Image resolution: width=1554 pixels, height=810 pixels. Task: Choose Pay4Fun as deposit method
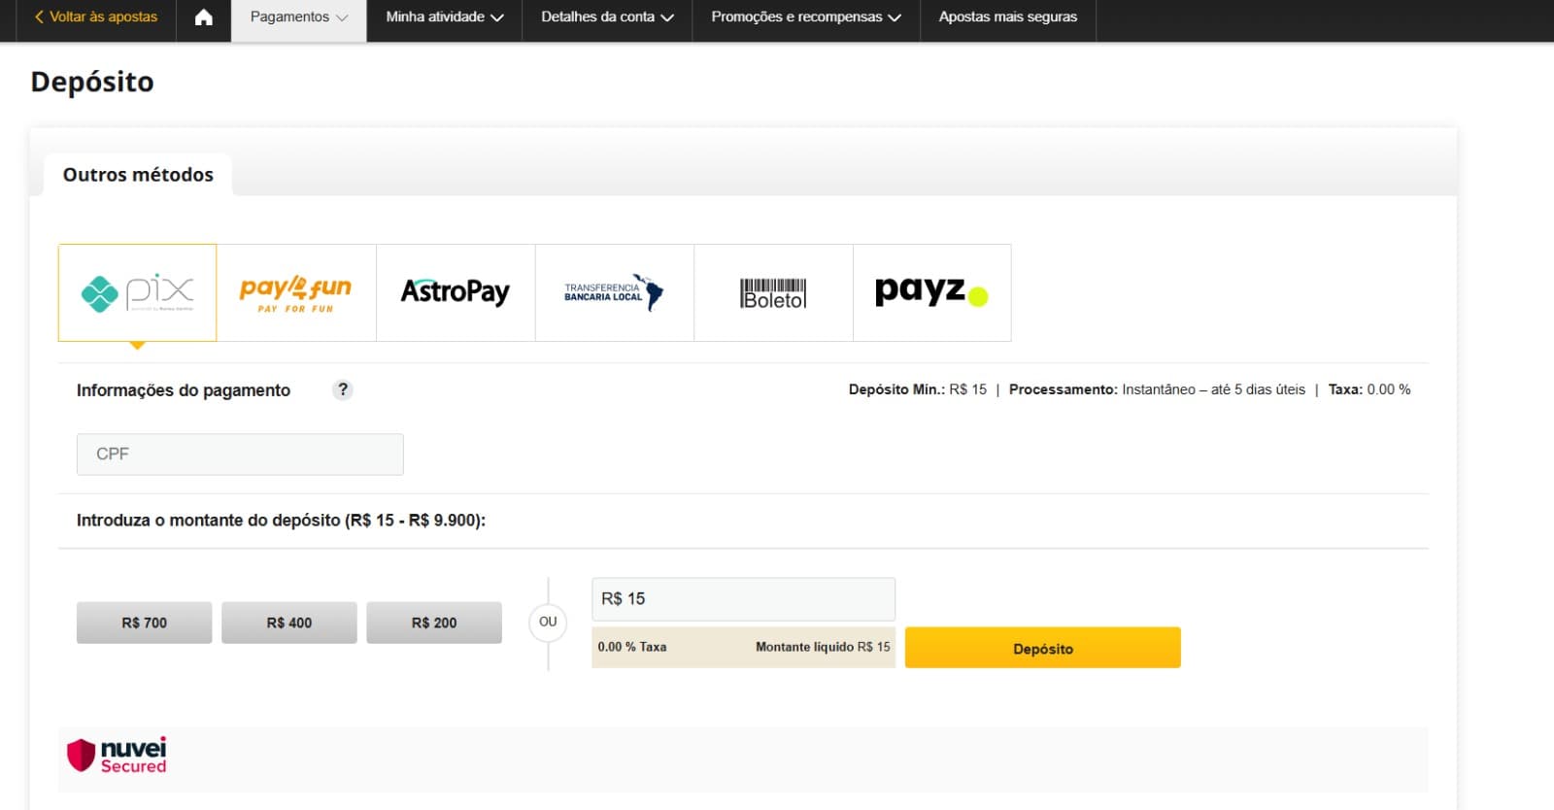pyautogui.click(x=296, y=292)
